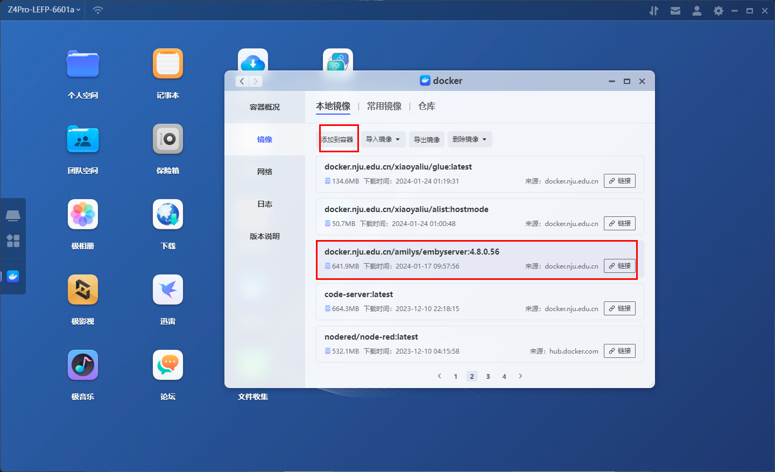This screenshot has width=775, height=472.
Task: Click the settings gear in top bar
Action: pos(718,11)
